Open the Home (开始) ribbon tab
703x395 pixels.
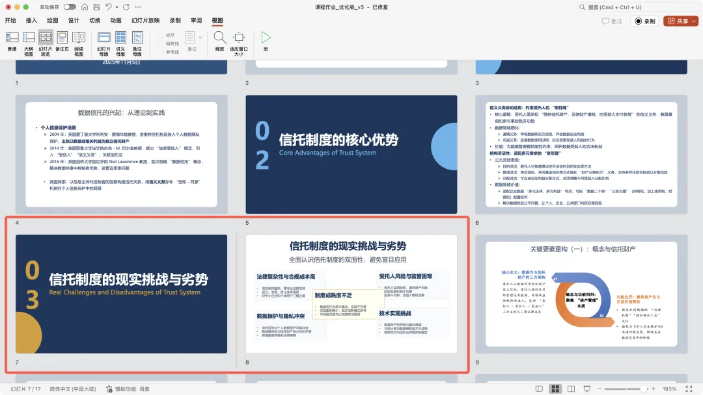click(x=10, y=21)
